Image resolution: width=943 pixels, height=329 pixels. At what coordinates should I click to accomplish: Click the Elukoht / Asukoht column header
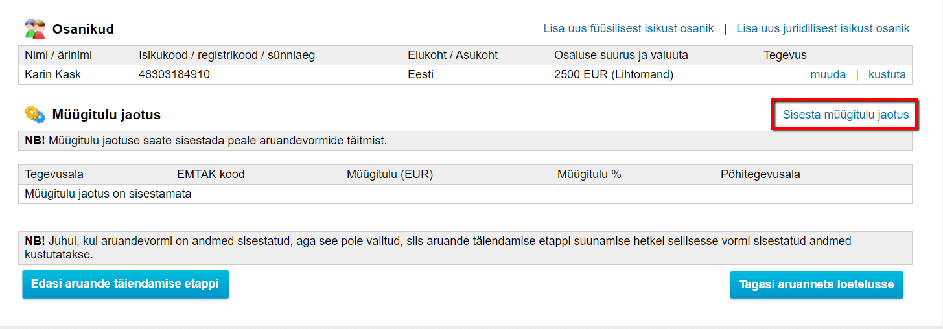click(452, 55)
